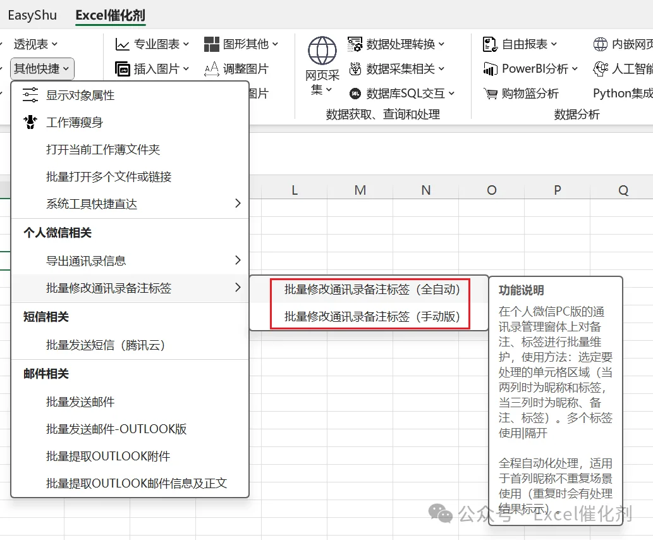Screen dimensions: 653x540
Task: Select 批量修改通讯录备注标签（全自动）
Action: [372, 289]
